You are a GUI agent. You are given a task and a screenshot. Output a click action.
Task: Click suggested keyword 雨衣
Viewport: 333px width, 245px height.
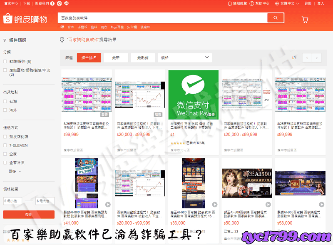(104, 27)
